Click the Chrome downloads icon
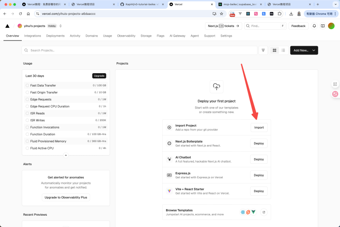This screenshot has height=227, width=340. point(291,14)
